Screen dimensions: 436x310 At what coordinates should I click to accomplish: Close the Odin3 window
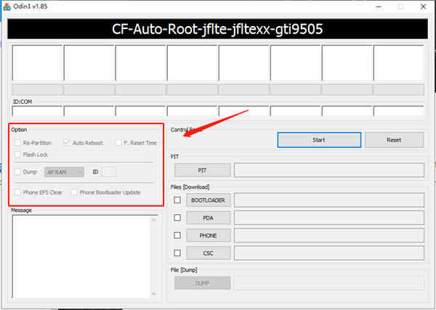(423, 7)
